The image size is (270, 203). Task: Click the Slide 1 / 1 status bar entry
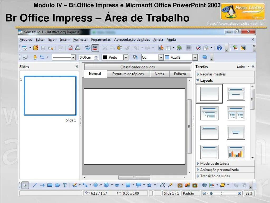click(x=171, y=193)
